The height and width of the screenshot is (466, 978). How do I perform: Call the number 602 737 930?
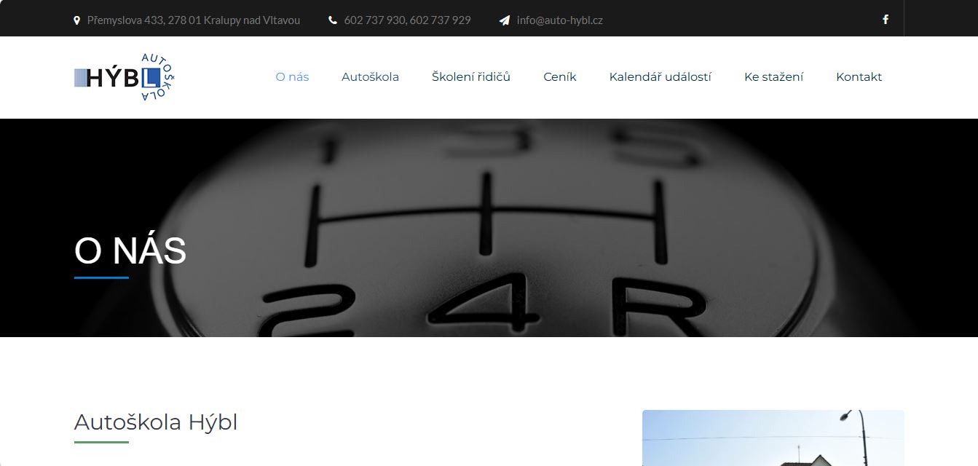point(374,20)
